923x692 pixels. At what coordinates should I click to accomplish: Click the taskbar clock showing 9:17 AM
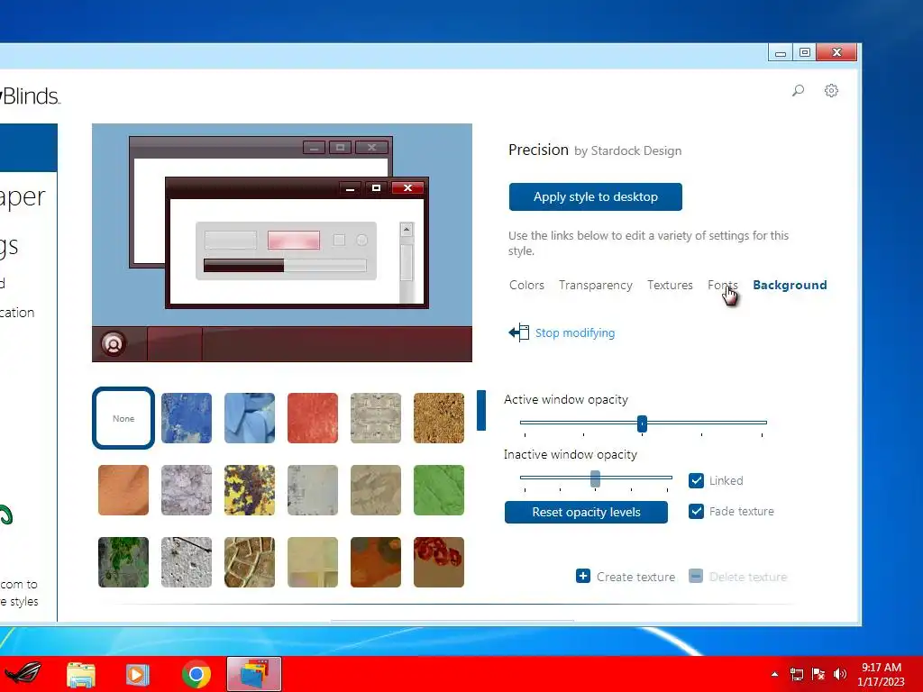(882, 674)
